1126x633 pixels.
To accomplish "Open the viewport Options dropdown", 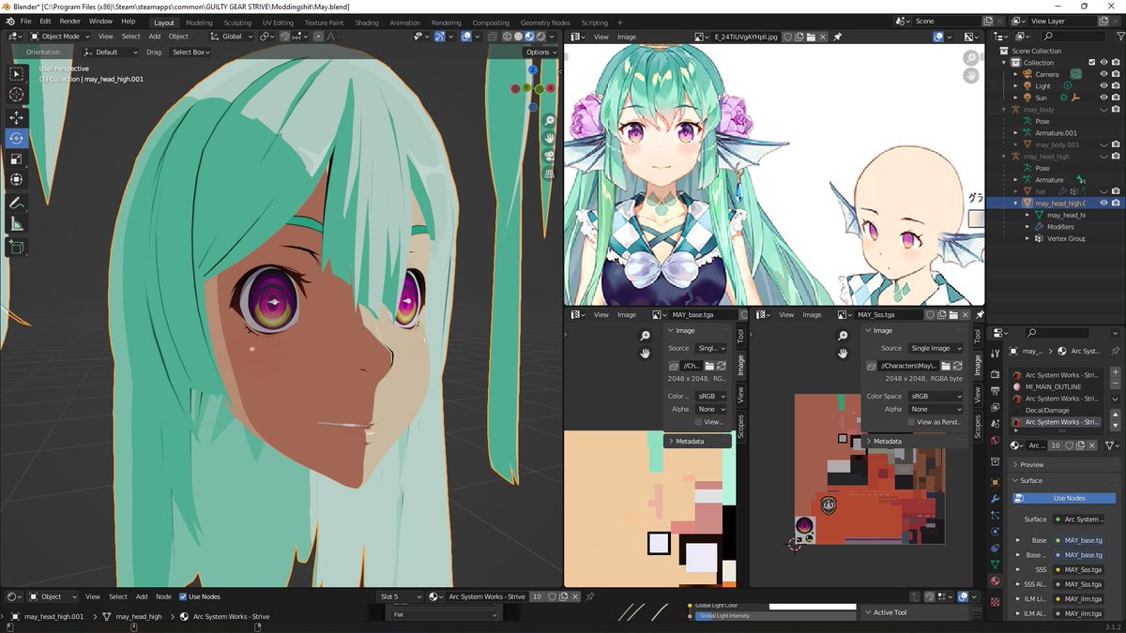I will tap(540, 53).
